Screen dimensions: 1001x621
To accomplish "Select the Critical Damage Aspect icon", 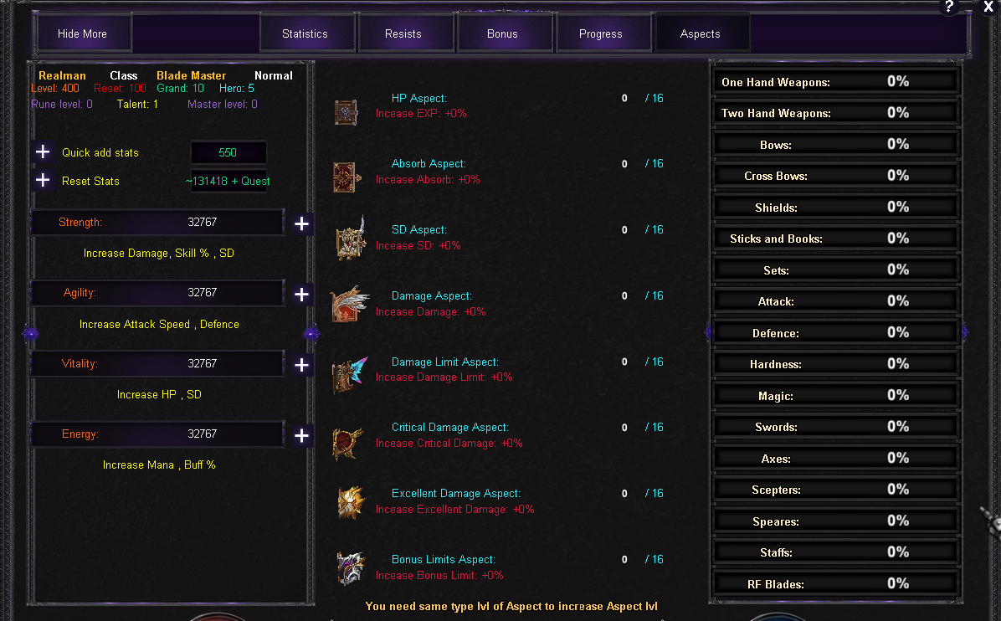I will [348, 443].
